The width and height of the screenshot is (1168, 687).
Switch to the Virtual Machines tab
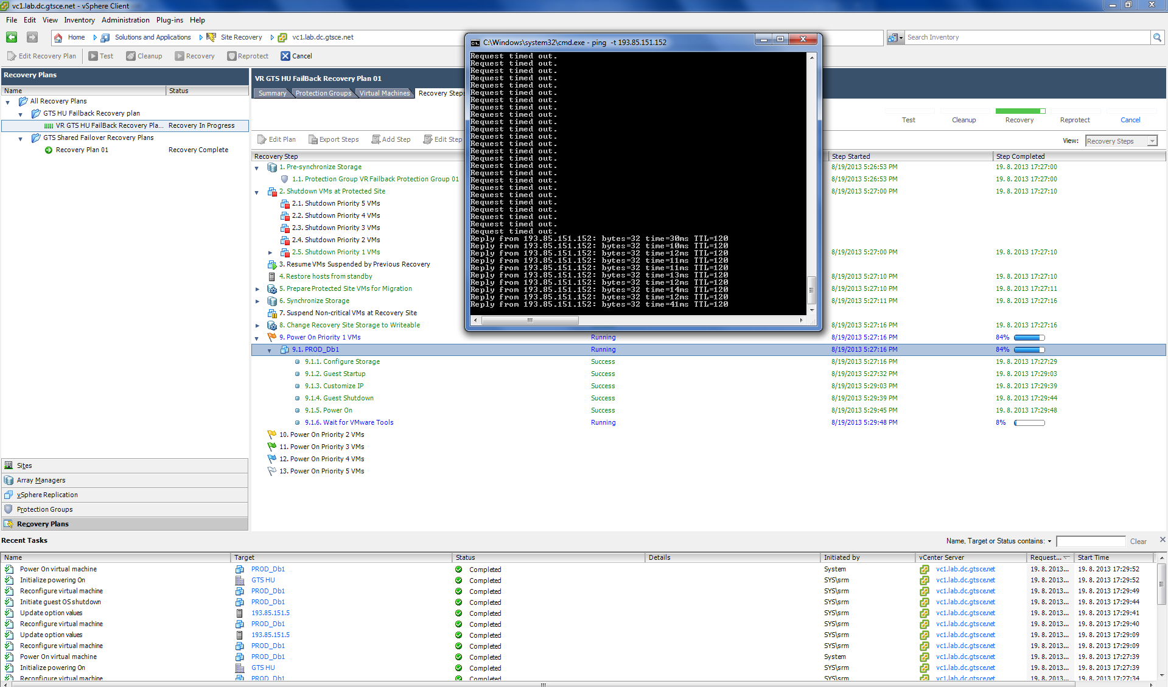click(385, 93)
